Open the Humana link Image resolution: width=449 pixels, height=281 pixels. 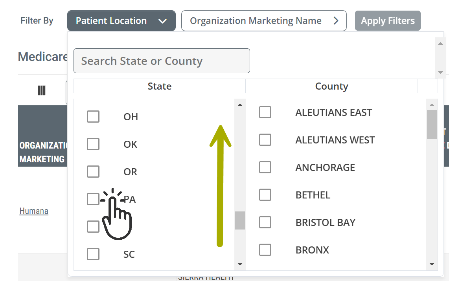pyautogui.click(x=34, y=211)
